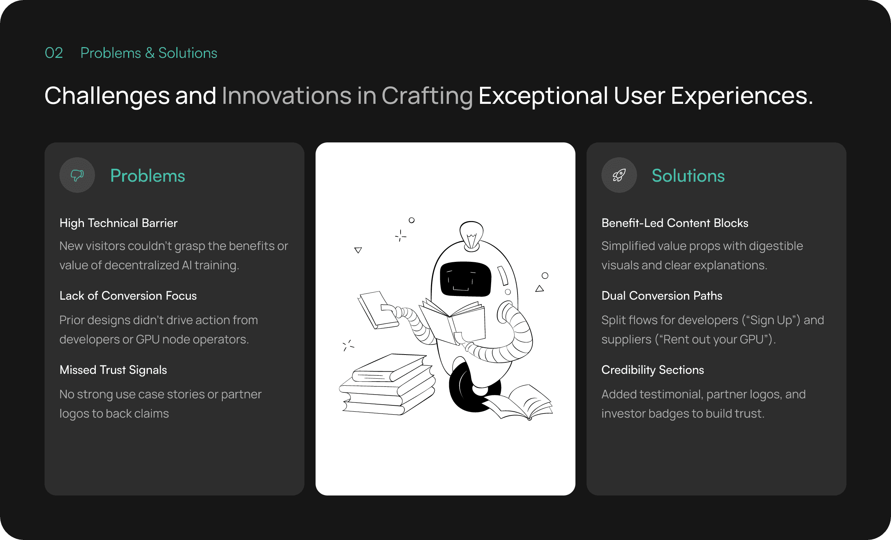
Task: Click the book held in robot's left hand
Action: coord(377,310)
